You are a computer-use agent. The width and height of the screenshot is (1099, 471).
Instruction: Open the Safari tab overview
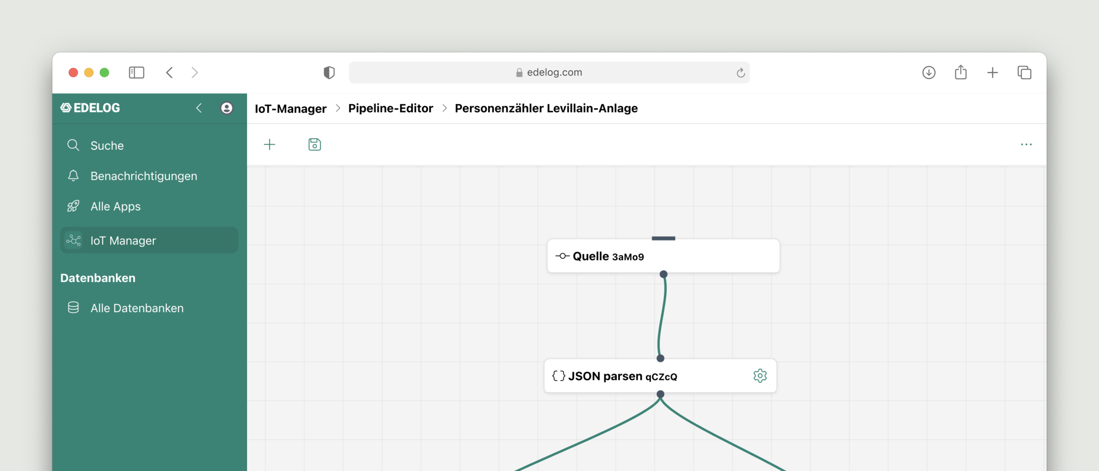[x=1024, y=72]
